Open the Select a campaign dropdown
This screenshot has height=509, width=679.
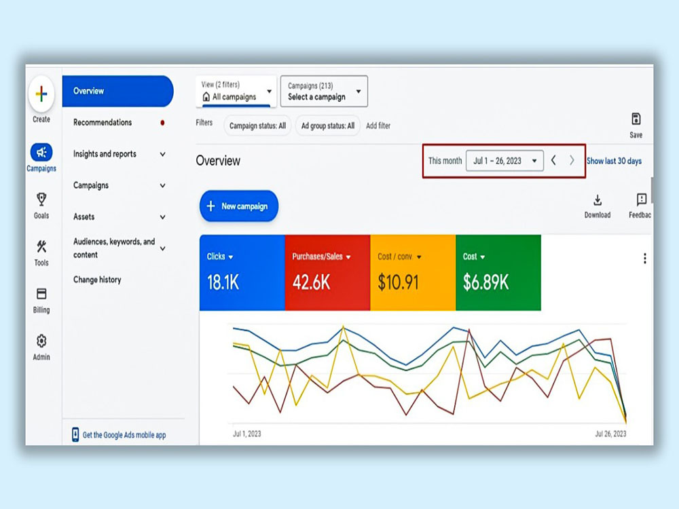(324, 92)
